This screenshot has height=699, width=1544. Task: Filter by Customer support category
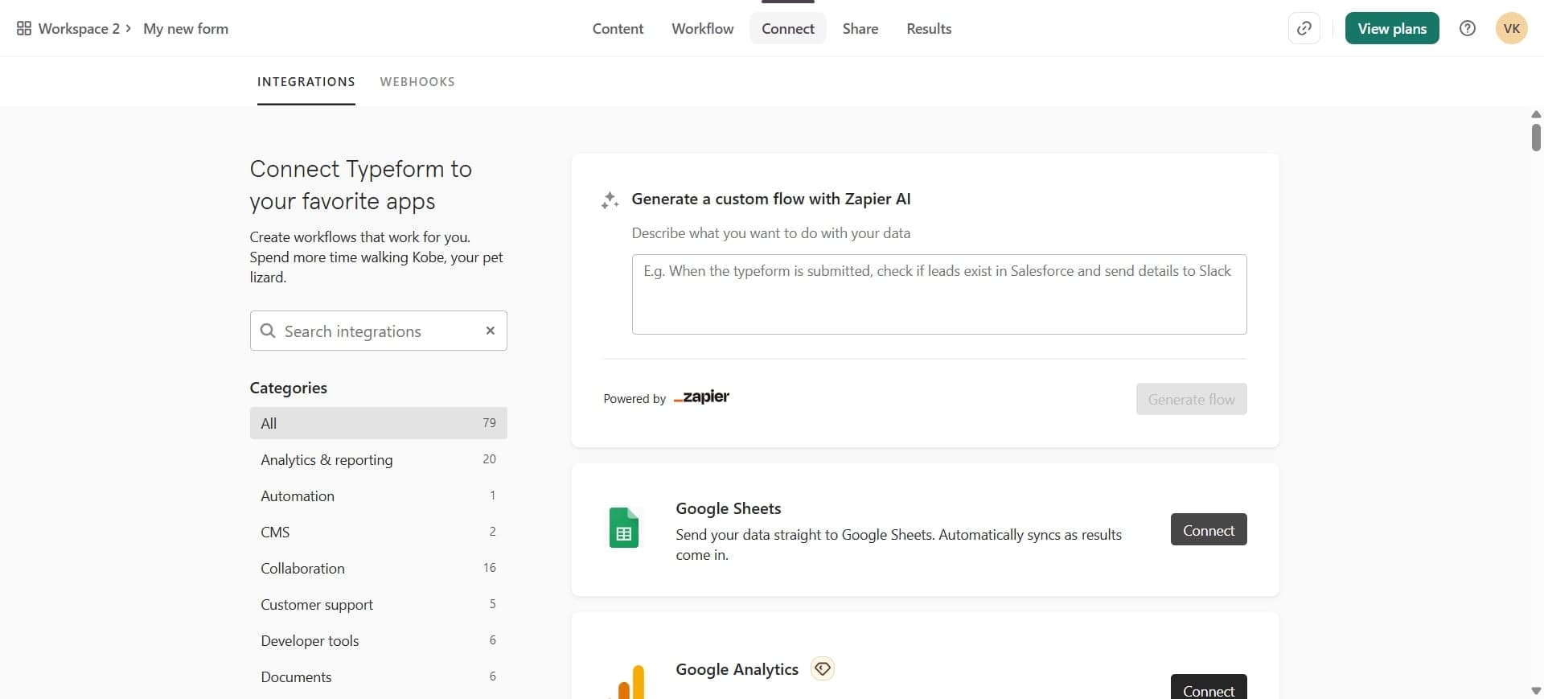tap(379, 604)
